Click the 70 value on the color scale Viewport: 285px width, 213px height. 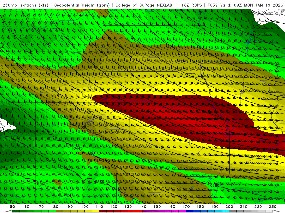pyautogui.click(x=41, y=207)
